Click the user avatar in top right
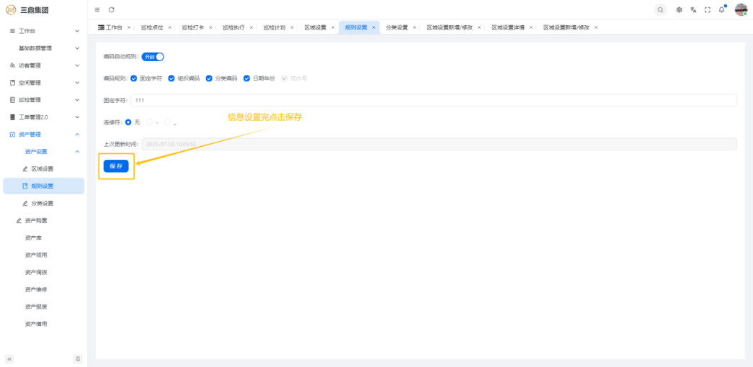This screenshot has height=367, width=753. click(x=741, y=9)
